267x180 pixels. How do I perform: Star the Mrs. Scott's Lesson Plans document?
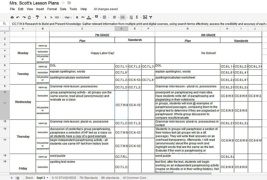(x=63, y=3)
